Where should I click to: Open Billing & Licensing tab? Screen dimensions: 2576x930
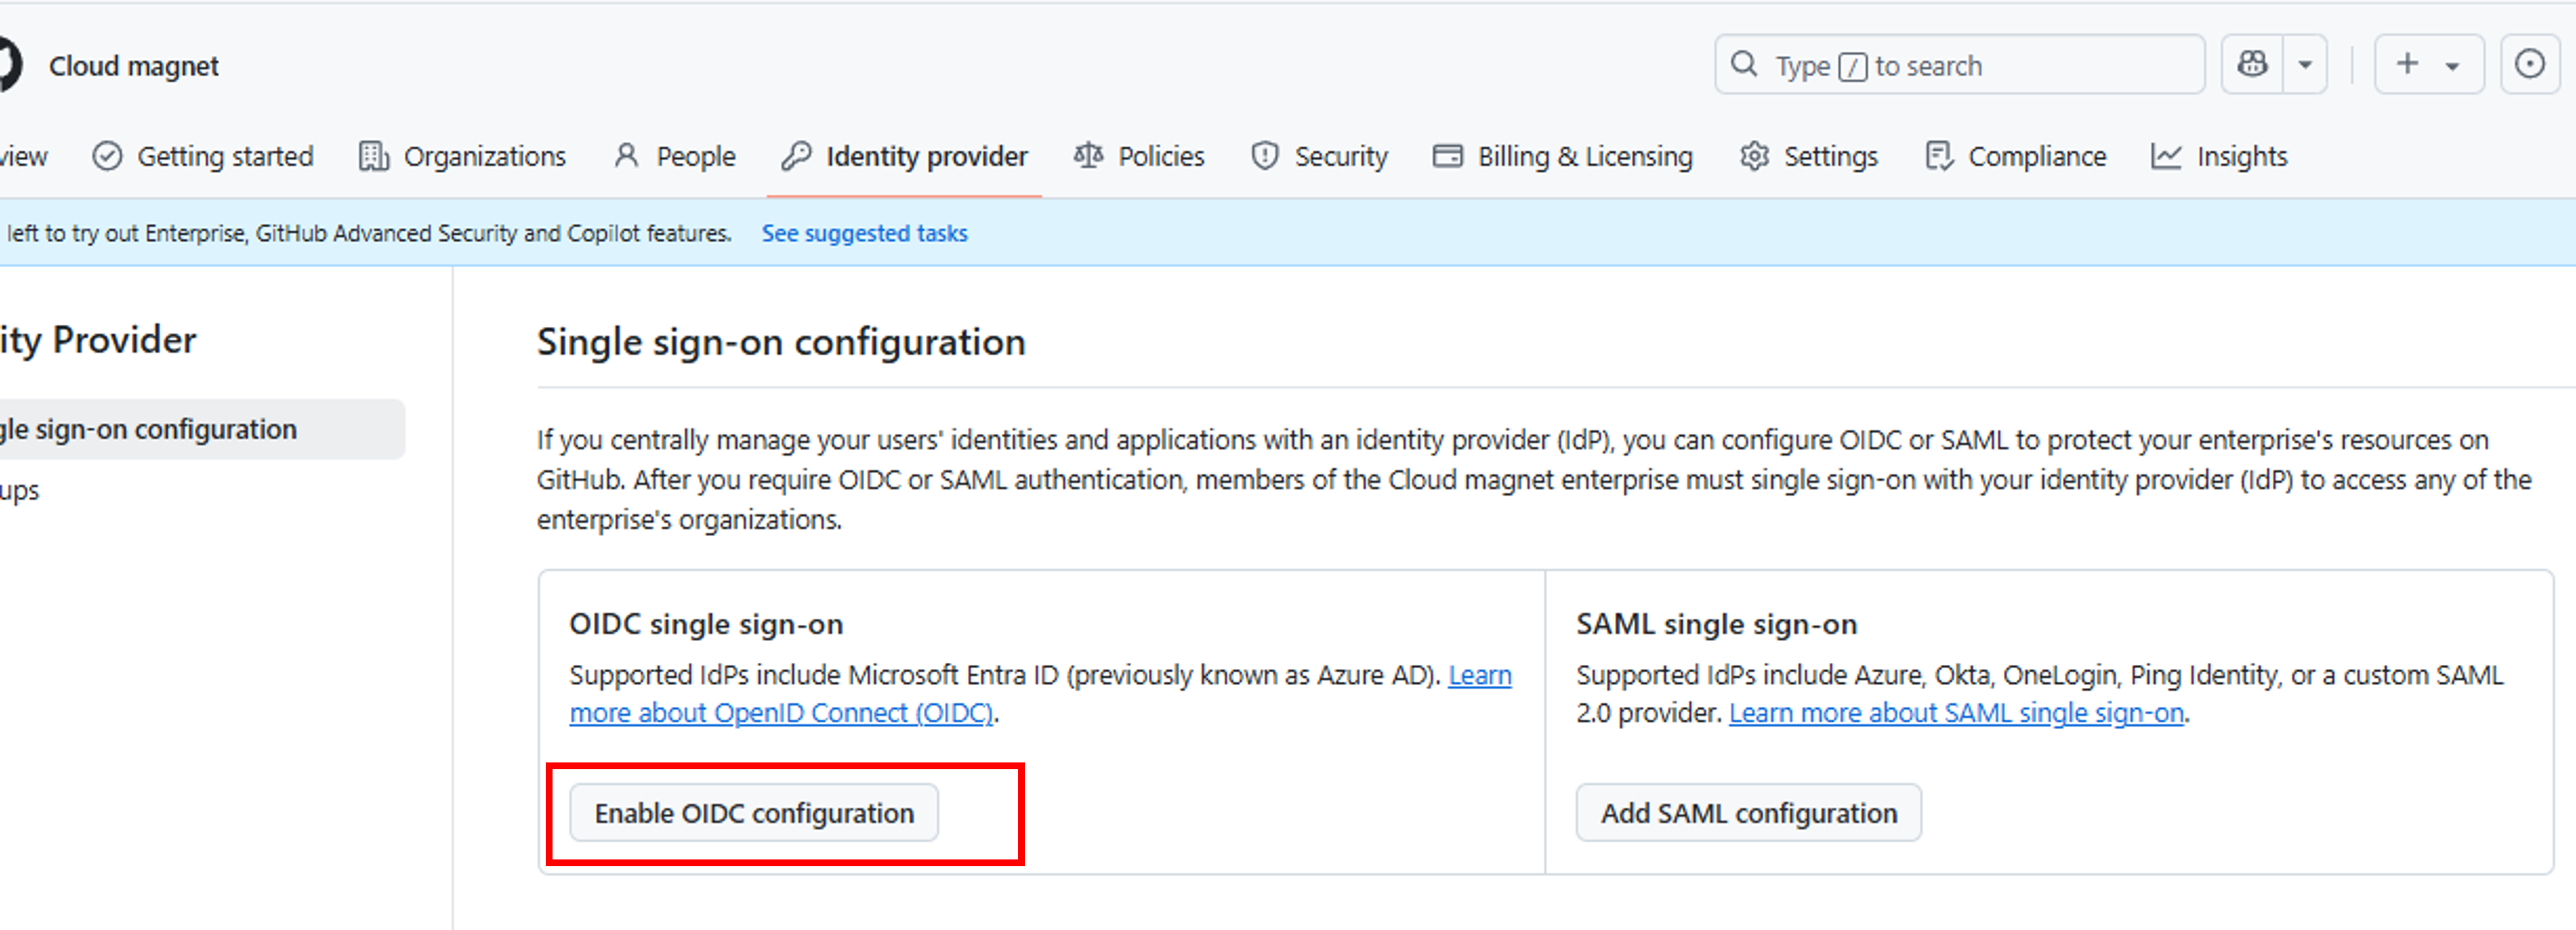click(x=1562, y=157)
